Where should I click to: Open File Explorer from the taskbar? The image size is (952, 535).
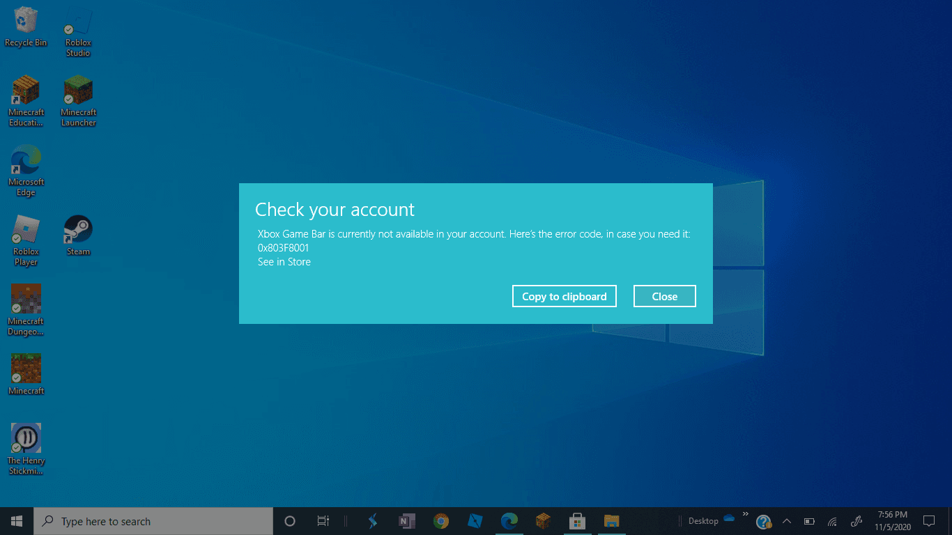[611, 521]
